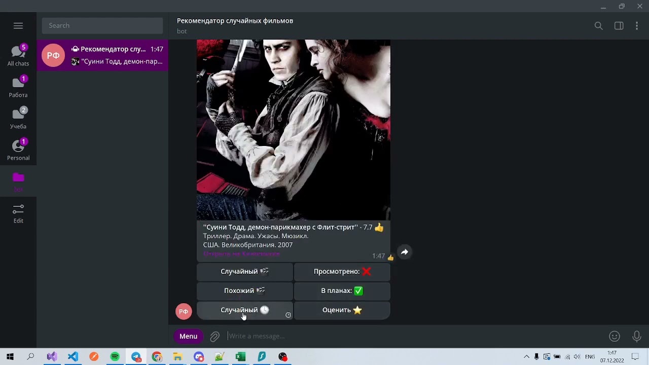The image size is (649, 365).
Task: Open File Explorer from taskbar
Action: pos(177,356)
